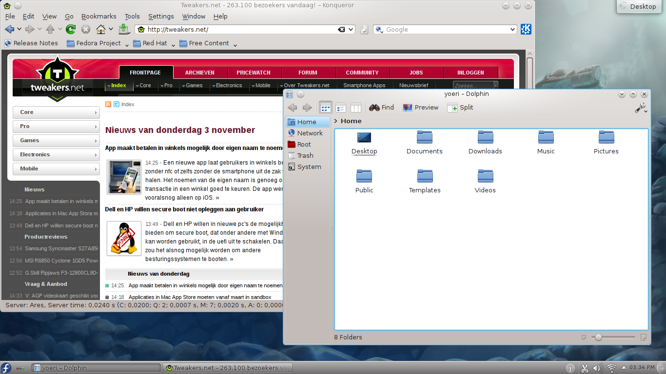Open the Konqueror File menu
Image resolution: width=666 pixels, height=374 pixels.
pyautogui.click(x=10, y=16)
